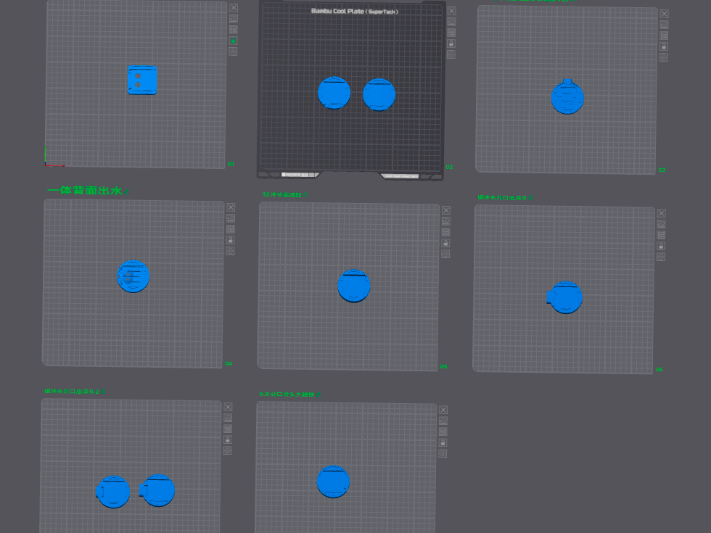
Task: Select the left disc model on plate 02
Action: click(334, 93)
